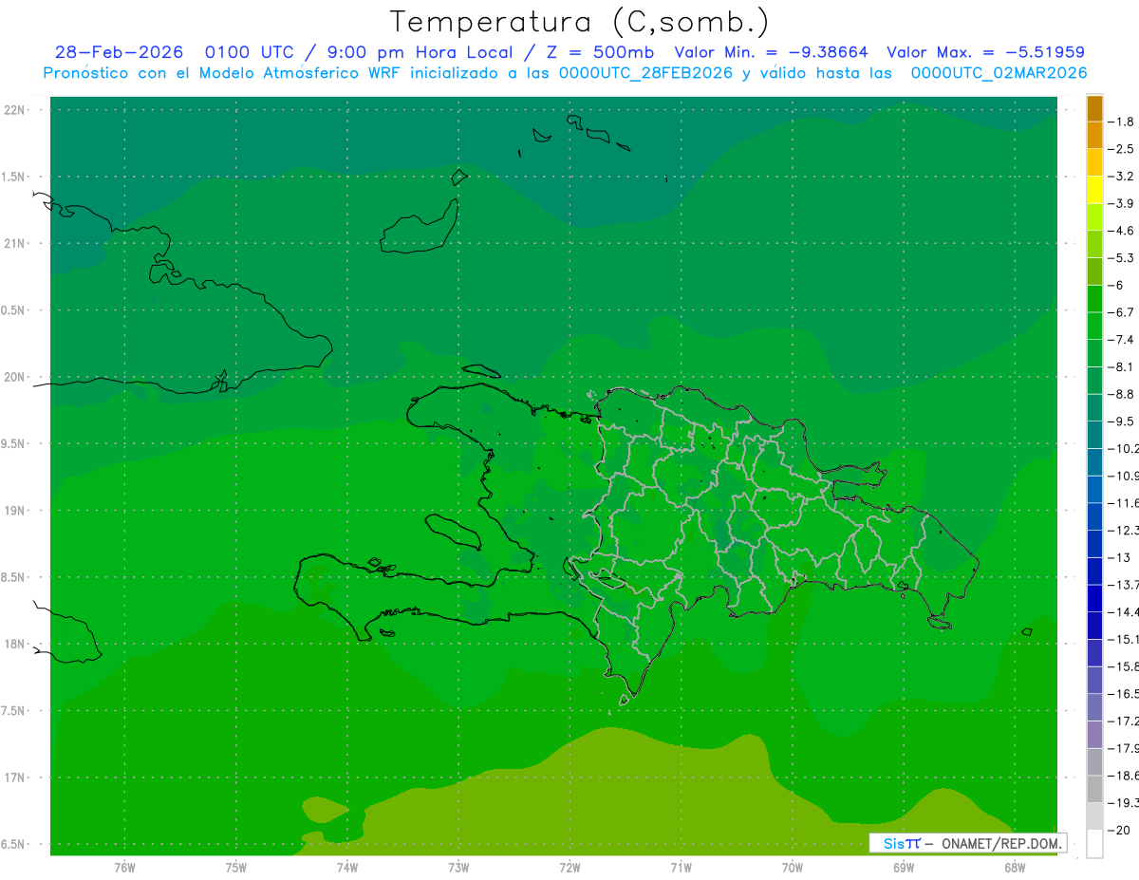Click the yellow swatch between -3.2 and -3.9

pos(1094,190)
